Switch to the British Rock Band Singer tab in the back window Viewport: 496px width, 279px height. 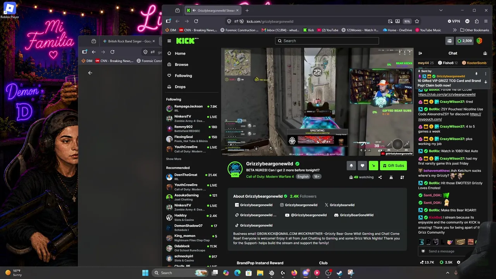click(x=128, y=41)
